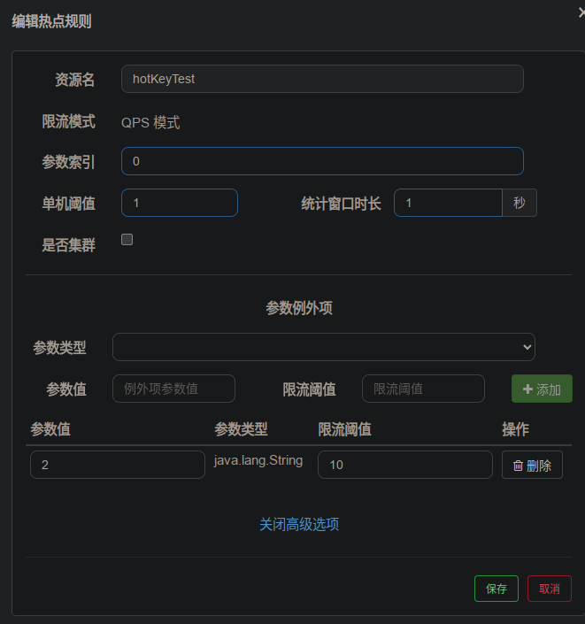Click the java.lang.String type cell

tap(258, 460)
